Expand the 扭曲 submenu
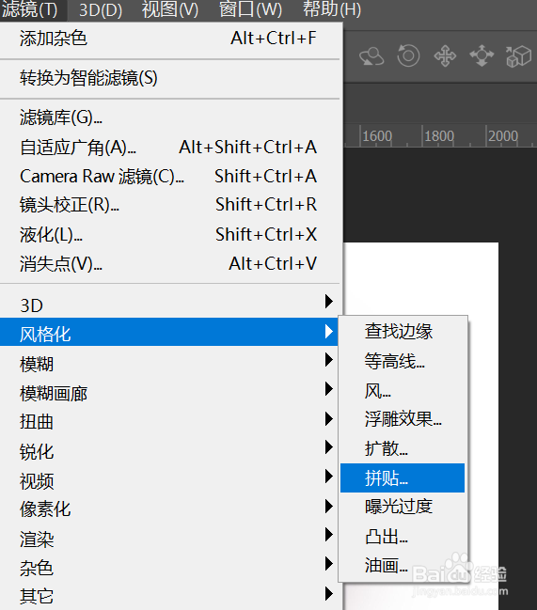Screen dimensions: 537x610 pyautogui.click(x=170, y=420)
